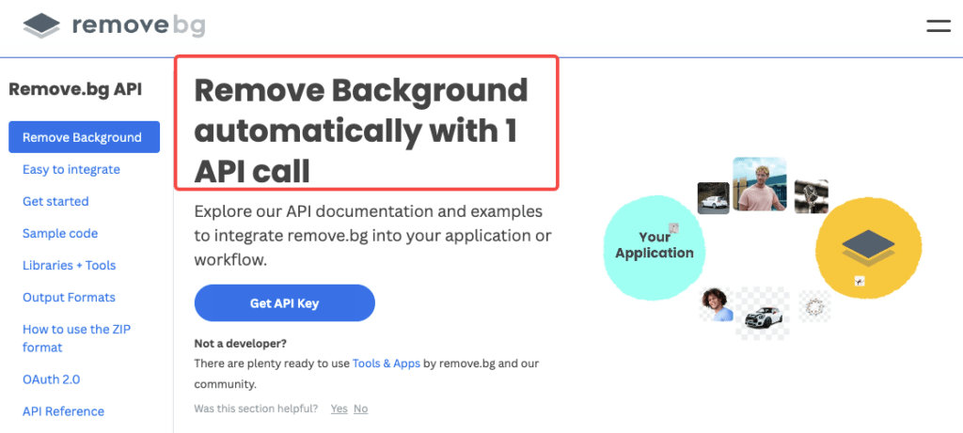963x433 pixels.
Task: Open the hamburger menu icon
Action: pyautogui.click(x=939, y=25)
